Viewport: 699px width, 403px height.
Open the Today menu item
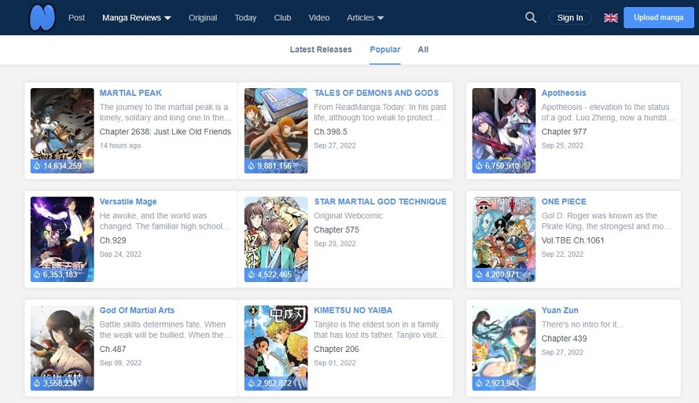click(245, 18)
